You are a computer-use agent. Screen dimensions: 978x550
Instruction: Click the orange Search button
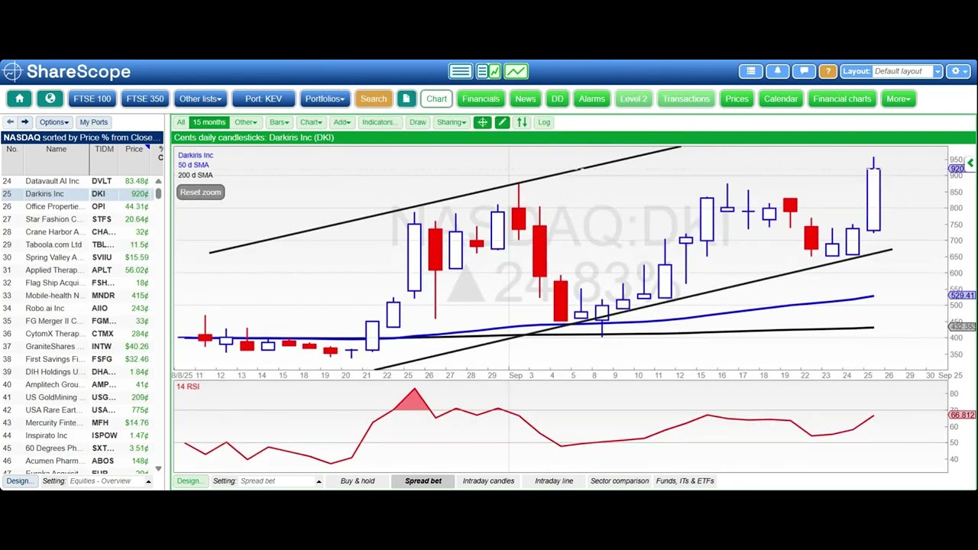point(374,99)
